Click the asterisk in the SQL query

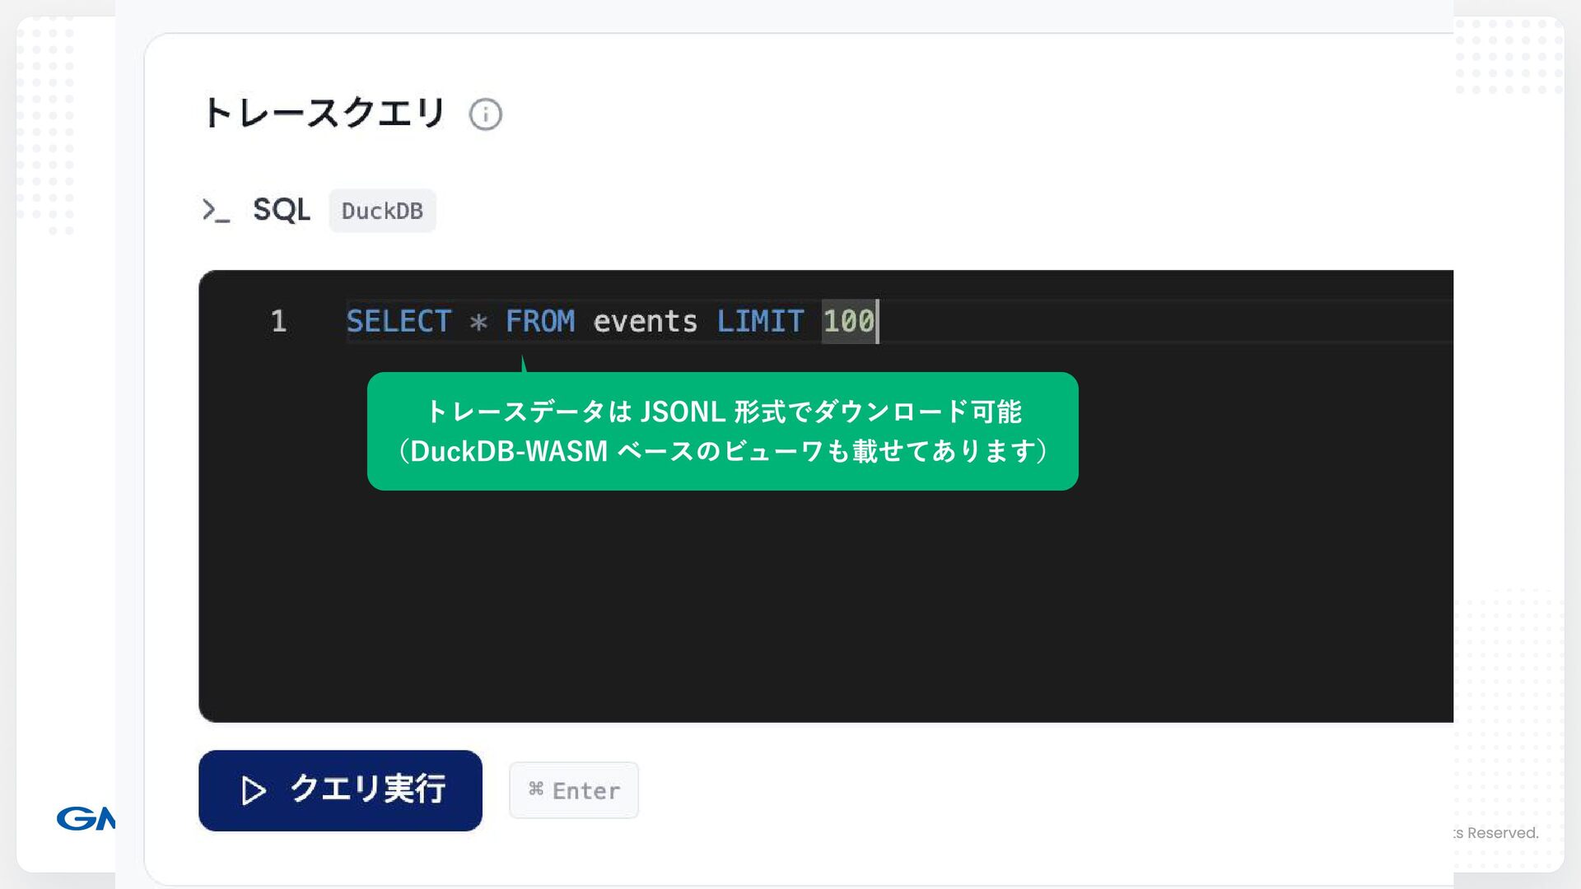[478, 322]
